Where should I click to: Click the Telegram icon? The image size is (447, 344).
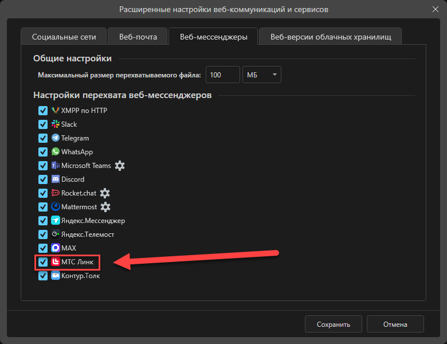[x=56, y=138]
